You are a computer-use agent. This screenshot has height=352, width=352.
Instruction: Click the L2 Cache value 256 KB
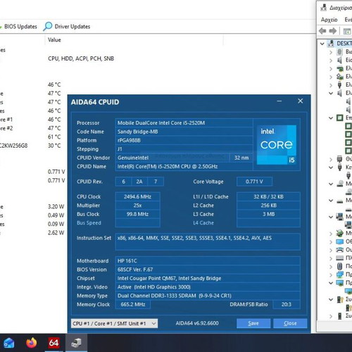pos(268,206)
